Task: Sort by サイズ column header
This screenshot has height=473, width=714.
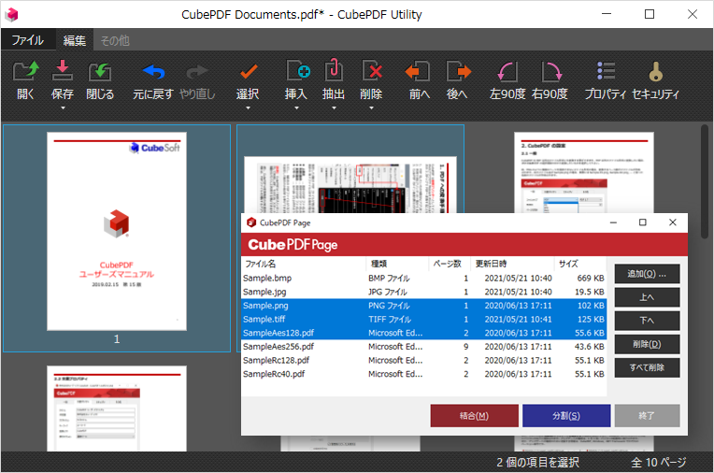Action: 580,264
